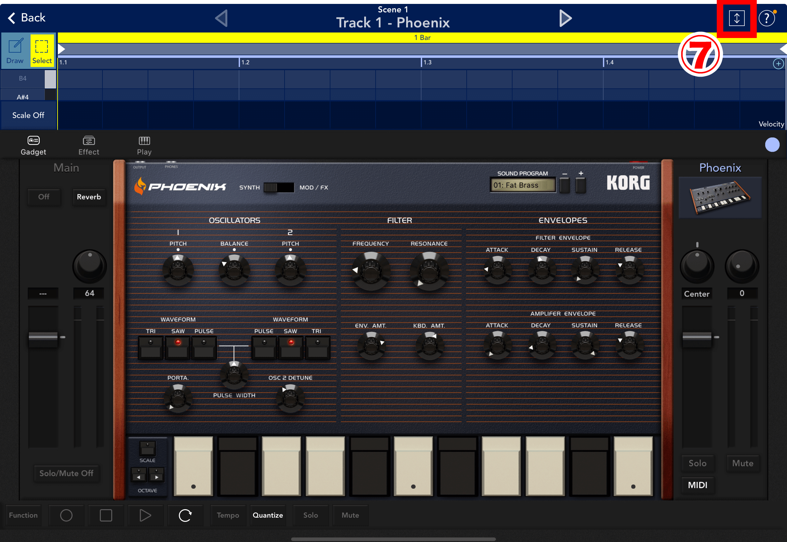Click the BALANCE knob
The width and height of the screenshot is (787, 542).
pyautogui.click(x=234, y=271)
